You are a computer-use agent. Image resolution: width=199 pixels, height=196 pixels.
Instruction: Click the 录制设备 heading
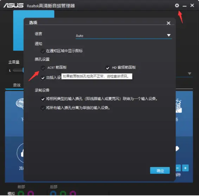(42, 90)
